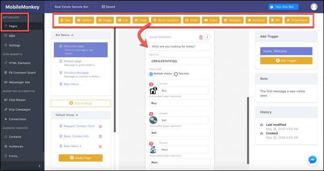Click Add A Group button

(x=81, y=104)
